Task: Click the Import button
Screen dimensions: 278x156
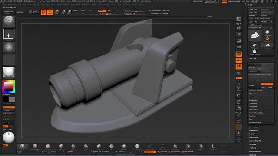Action: pyautogui.click(x=255, y=16)
